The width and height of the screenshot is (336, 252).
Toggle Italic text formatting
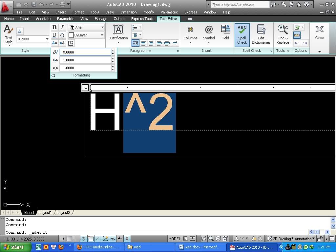(62, 27)
